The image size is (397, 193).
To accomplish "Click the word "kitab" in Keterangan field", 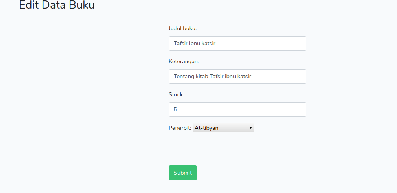I will click(202, 77).
